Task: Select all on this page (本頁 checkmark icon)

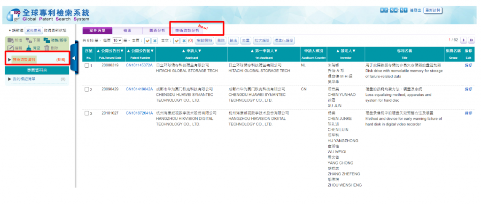Action: [x=147, y=40]
